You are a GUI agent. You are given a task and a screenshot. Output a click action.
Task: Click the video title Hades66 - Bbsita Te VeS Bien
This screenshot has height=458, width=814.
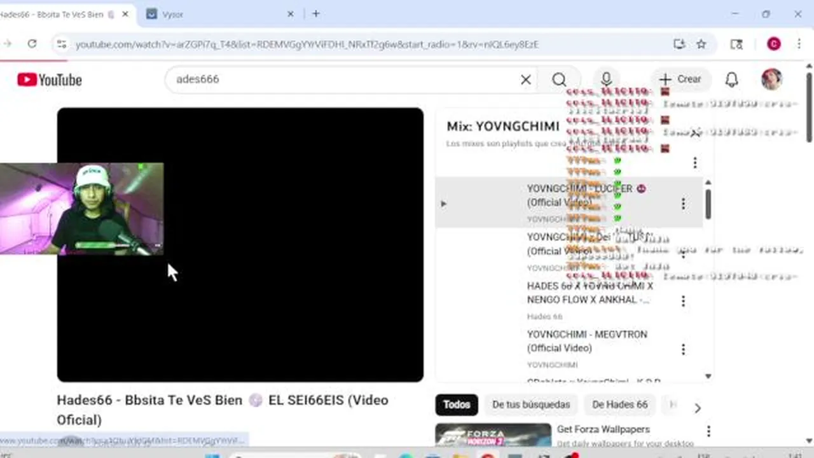point(223,410)
